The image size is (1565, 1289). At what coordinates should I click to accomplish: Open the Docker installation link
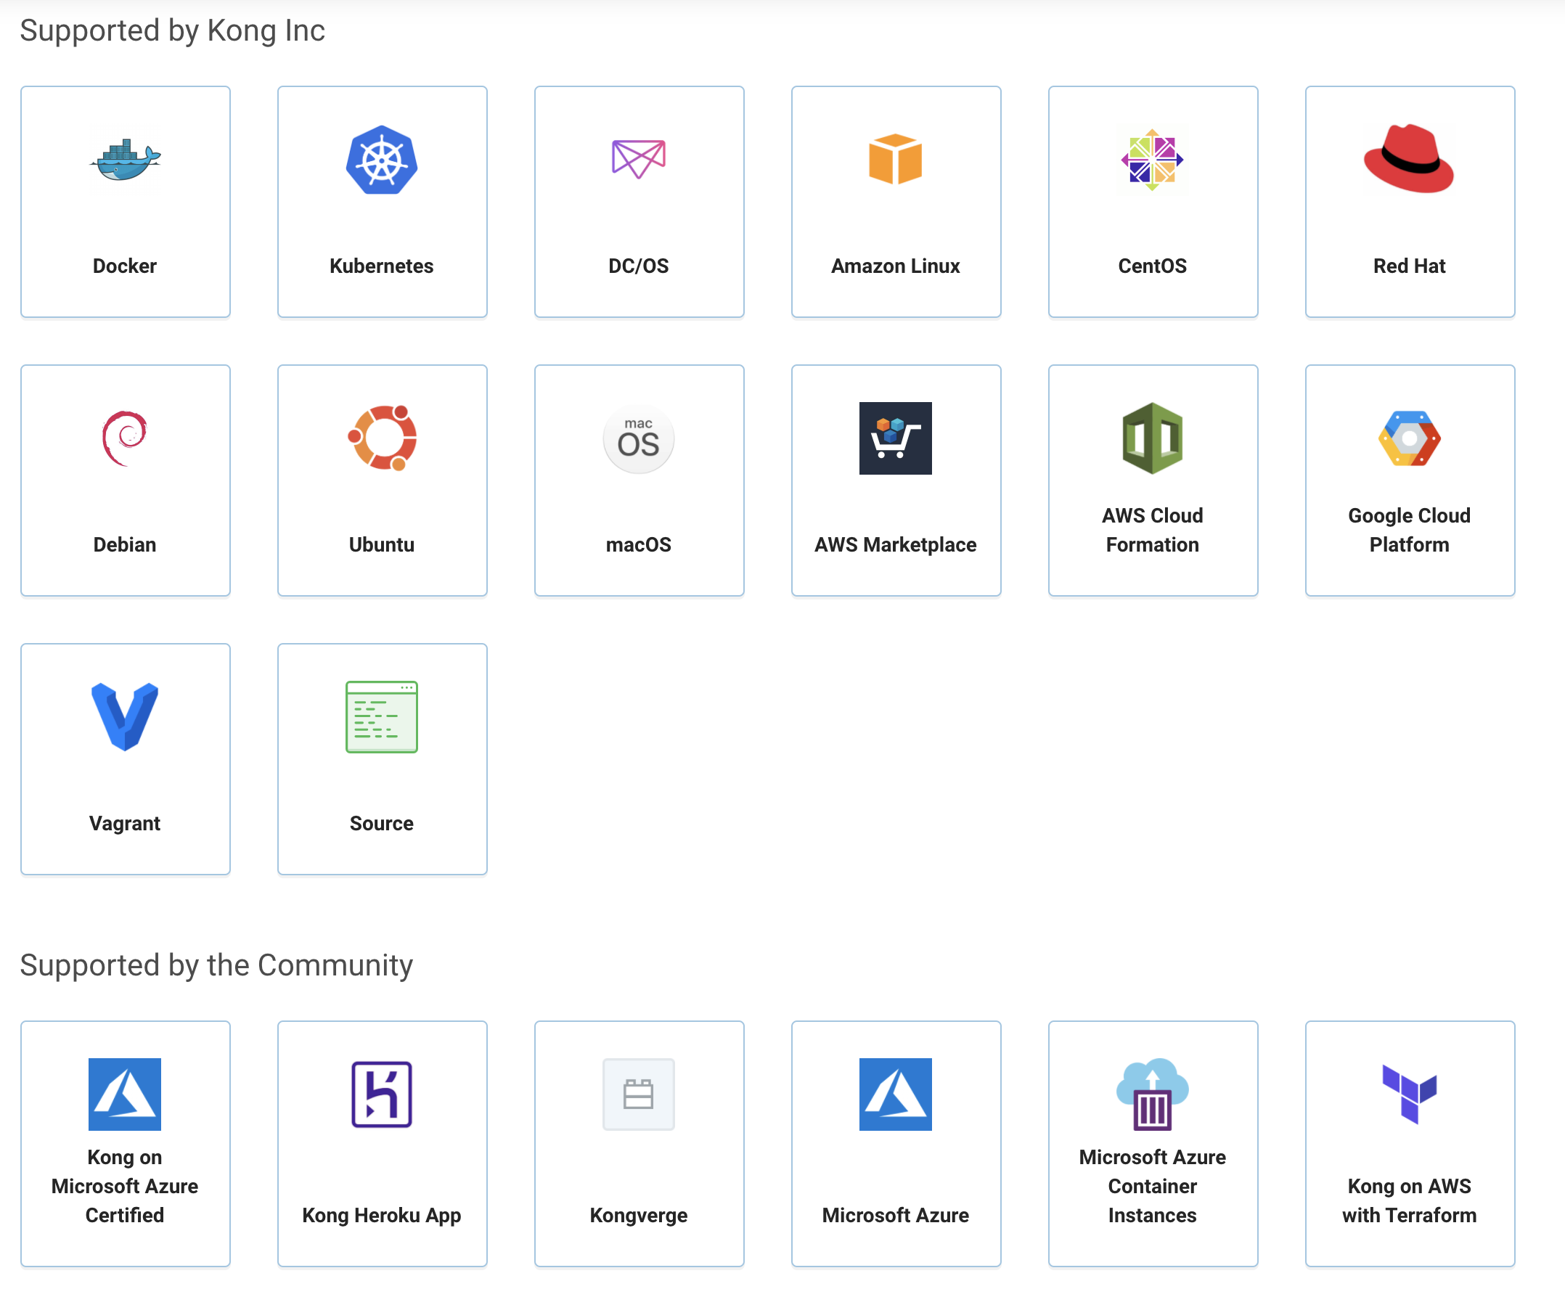[x=125, y=266]
